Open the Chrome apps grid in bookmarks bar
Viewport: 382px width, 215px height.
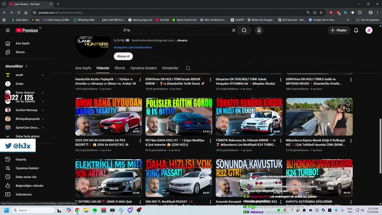tap(4, 20)
